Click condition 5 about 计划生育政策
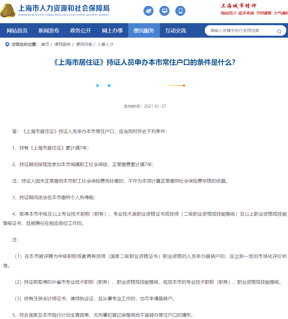Screen dimensions: 288x319 [103, 315]
